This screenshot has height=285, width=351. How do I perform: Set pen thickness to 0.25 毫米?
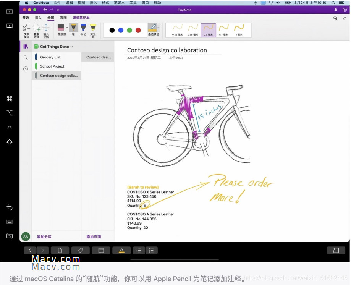(177, 30)
